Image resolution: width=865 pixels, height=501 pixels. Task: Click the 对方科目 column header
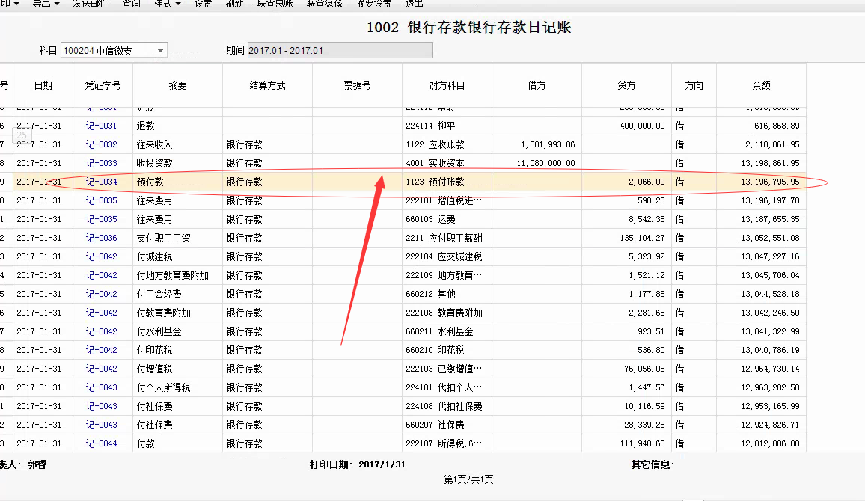pyautogui.click(x=447, y=85)
